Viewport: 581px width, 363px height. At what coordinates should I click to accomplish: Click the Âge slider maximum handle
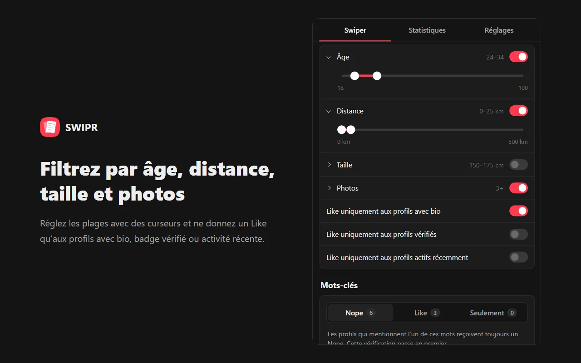[x=377, y=76]
